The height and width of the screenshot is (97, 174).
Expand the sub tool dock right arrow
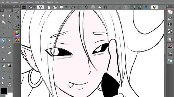pyautogui.click(x=19, y=6)
